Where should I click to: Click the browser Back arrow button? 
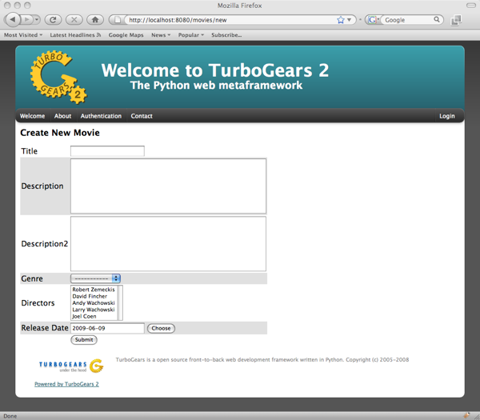[13, 19]
